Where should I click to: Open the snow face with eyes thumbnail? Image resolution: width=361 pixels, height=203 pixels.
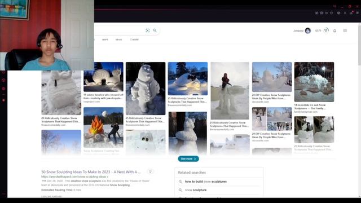pyautogui.click(x=146, y=142)
